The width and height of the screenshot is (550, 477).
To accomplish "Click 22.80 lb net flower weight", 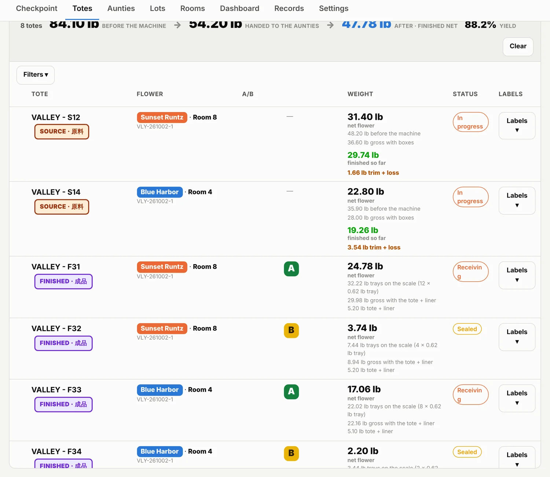I will (366, 192).
